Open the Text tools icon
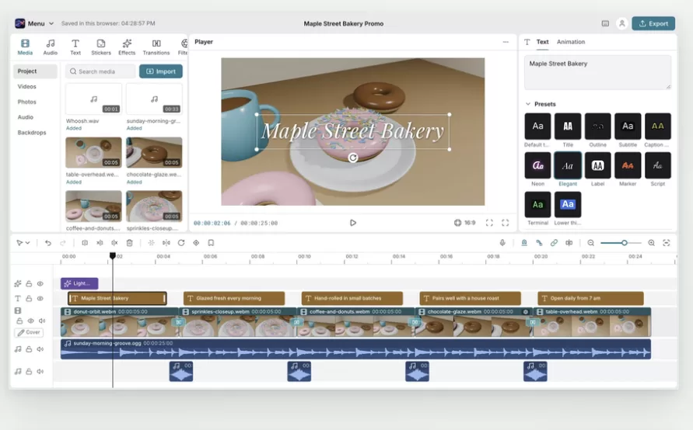Screen dimensions: 693x430 [x=75, y=47]
